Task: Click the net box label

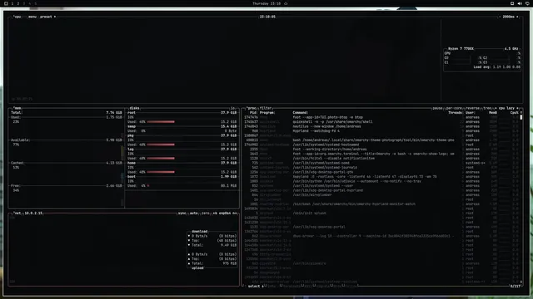Action: coord(17,213)
